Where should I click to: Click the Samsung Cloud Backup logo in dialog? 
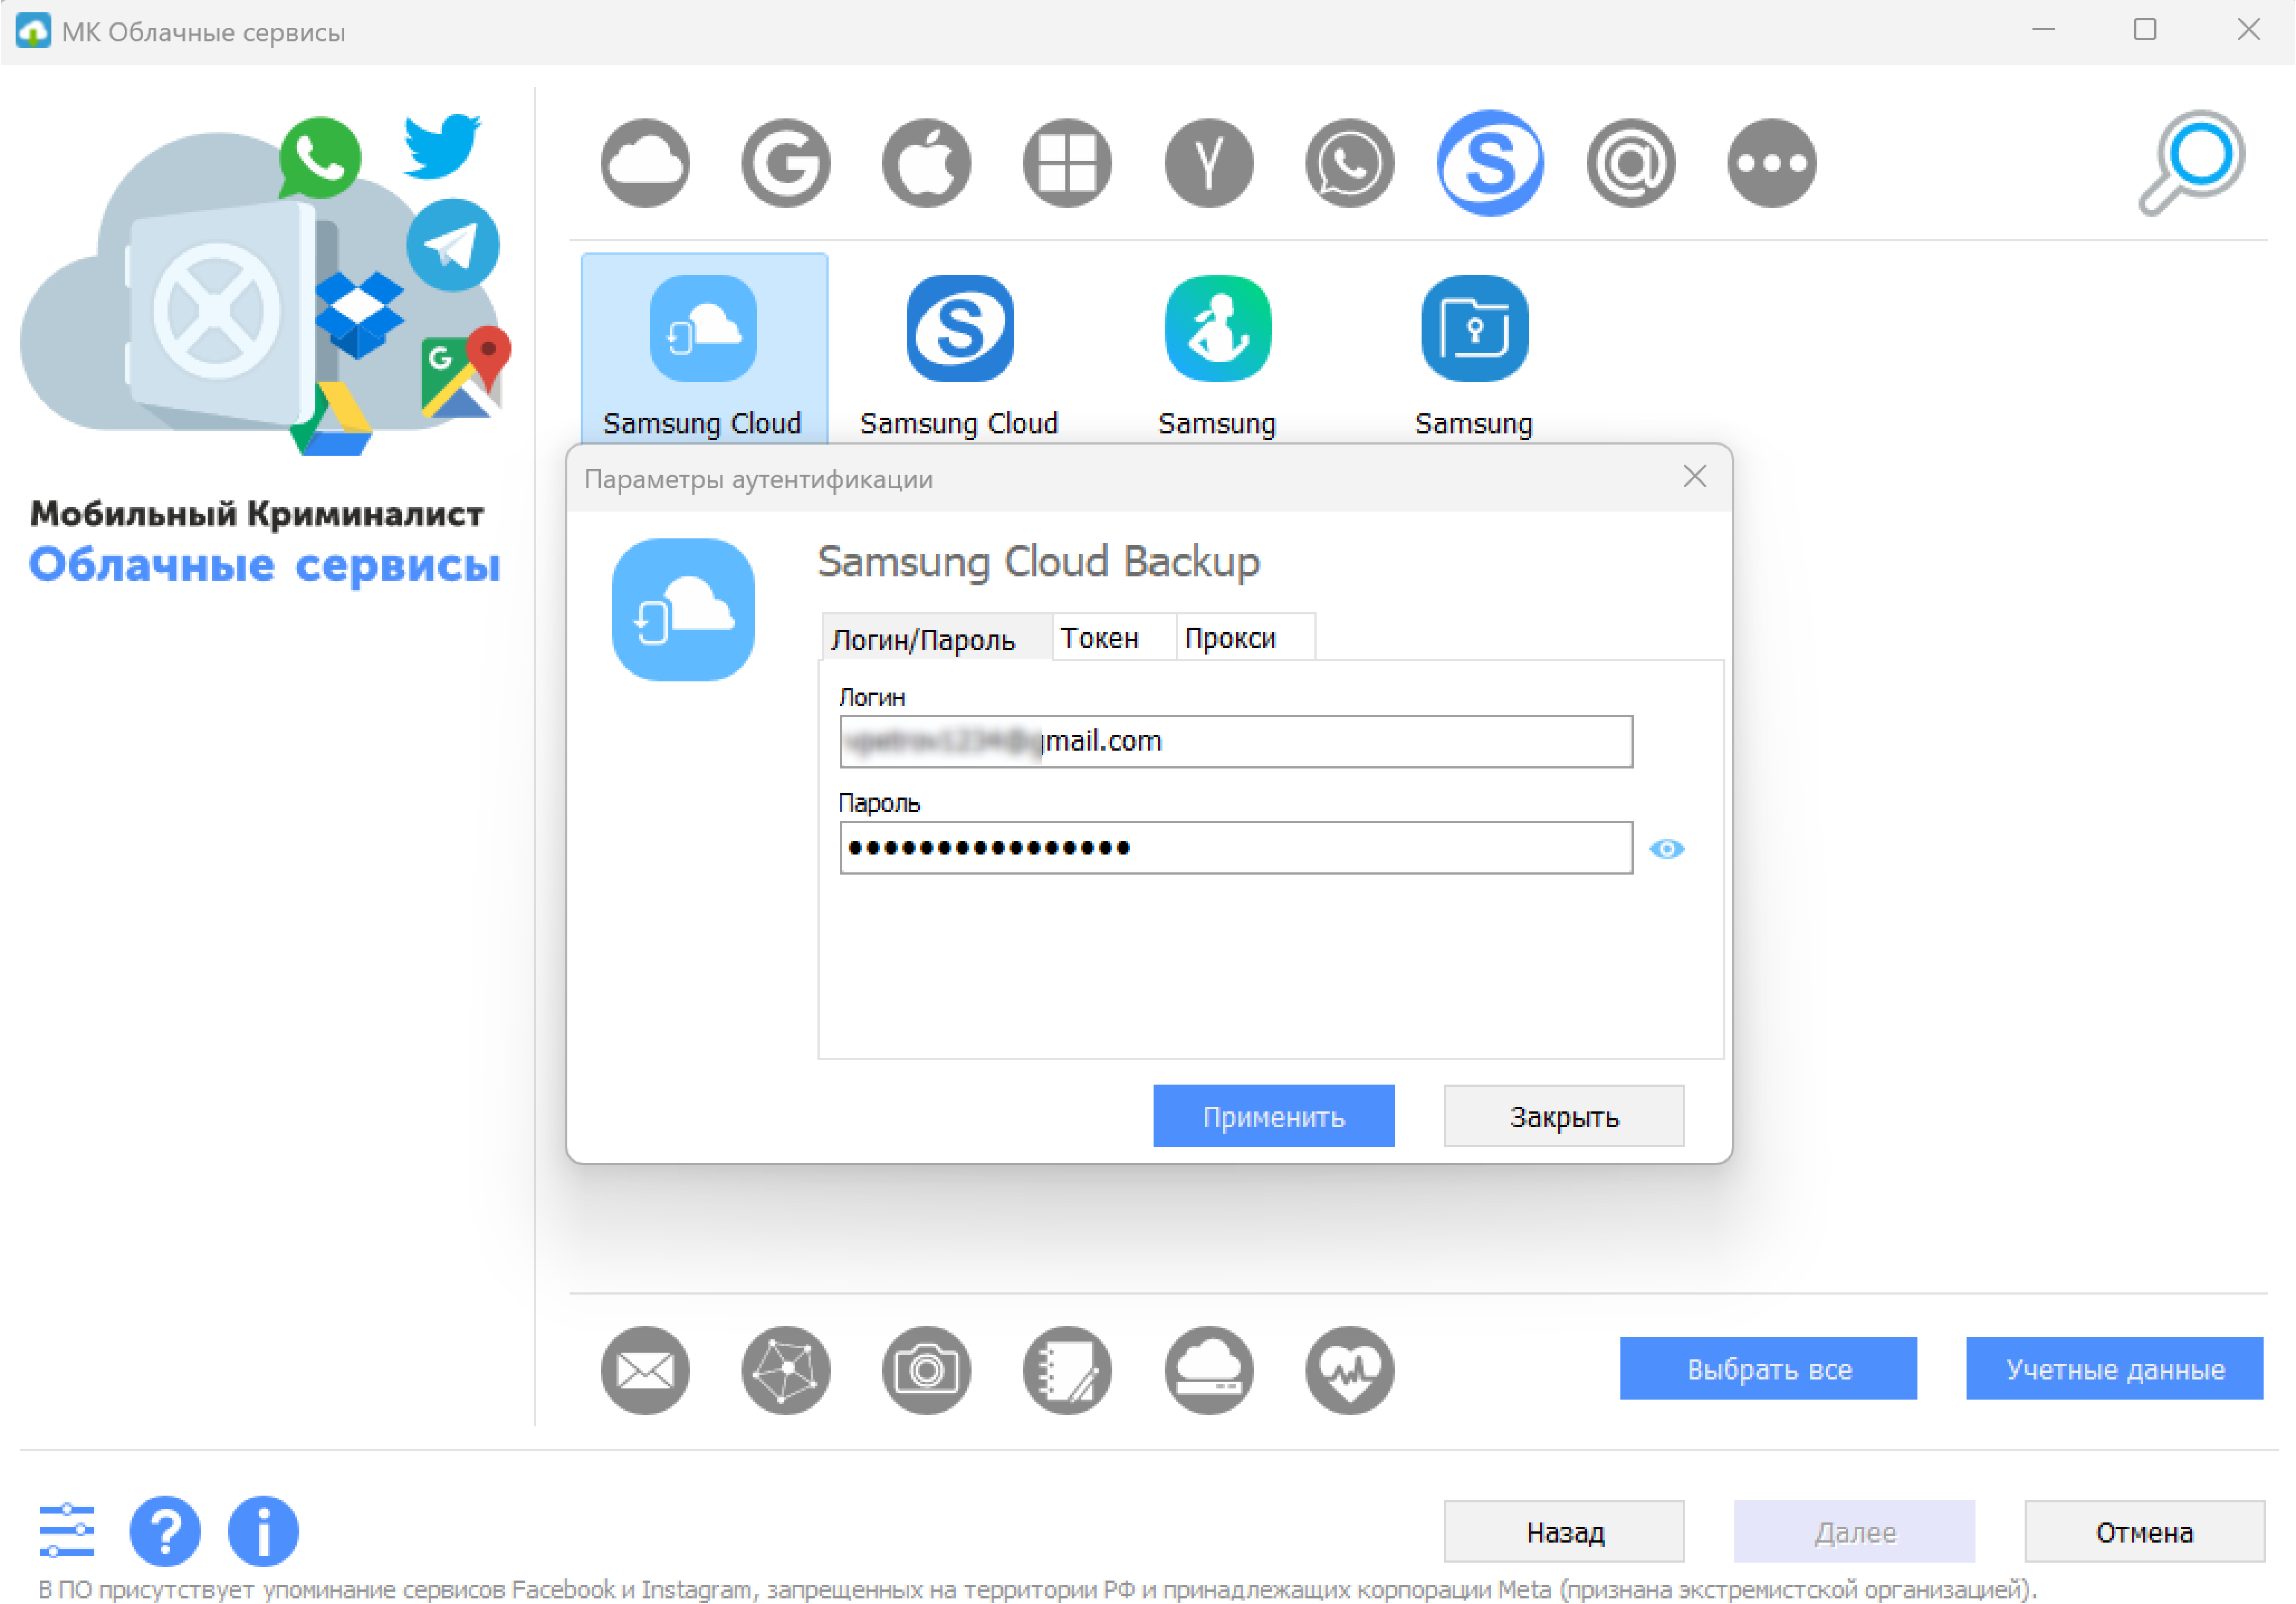coord(683,610)
